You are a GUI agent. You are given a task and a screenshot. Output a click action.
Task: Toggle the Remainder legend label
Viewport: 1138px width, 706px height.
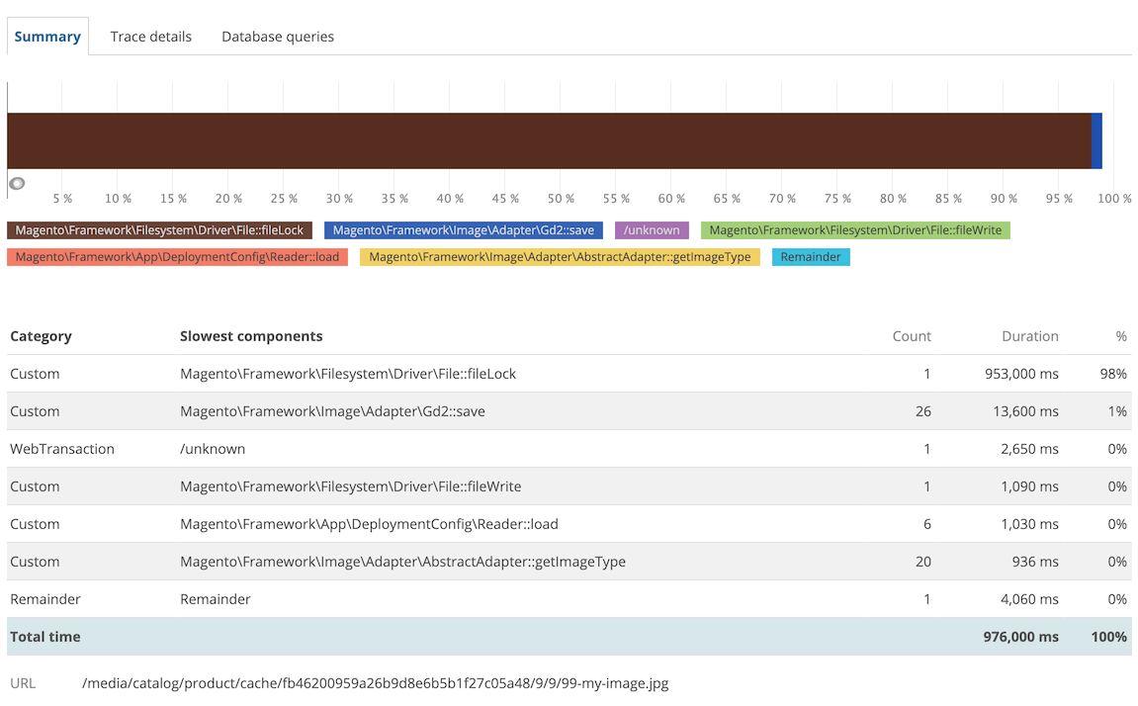coord(811,257)
